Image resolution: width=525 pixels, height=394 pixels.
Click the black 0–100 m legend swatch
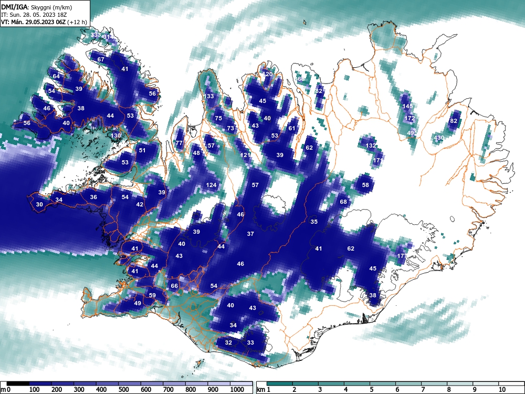click(18, 383)
